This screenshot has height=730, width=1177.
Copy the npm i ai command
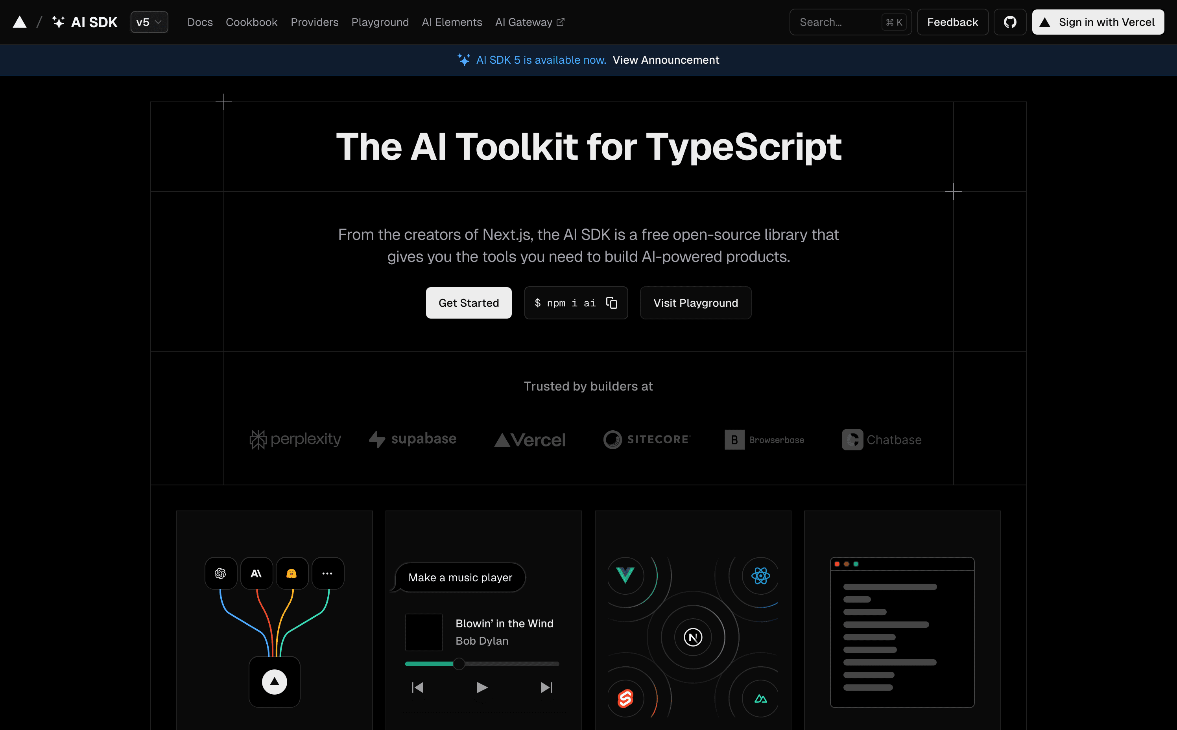pos(611,303)
